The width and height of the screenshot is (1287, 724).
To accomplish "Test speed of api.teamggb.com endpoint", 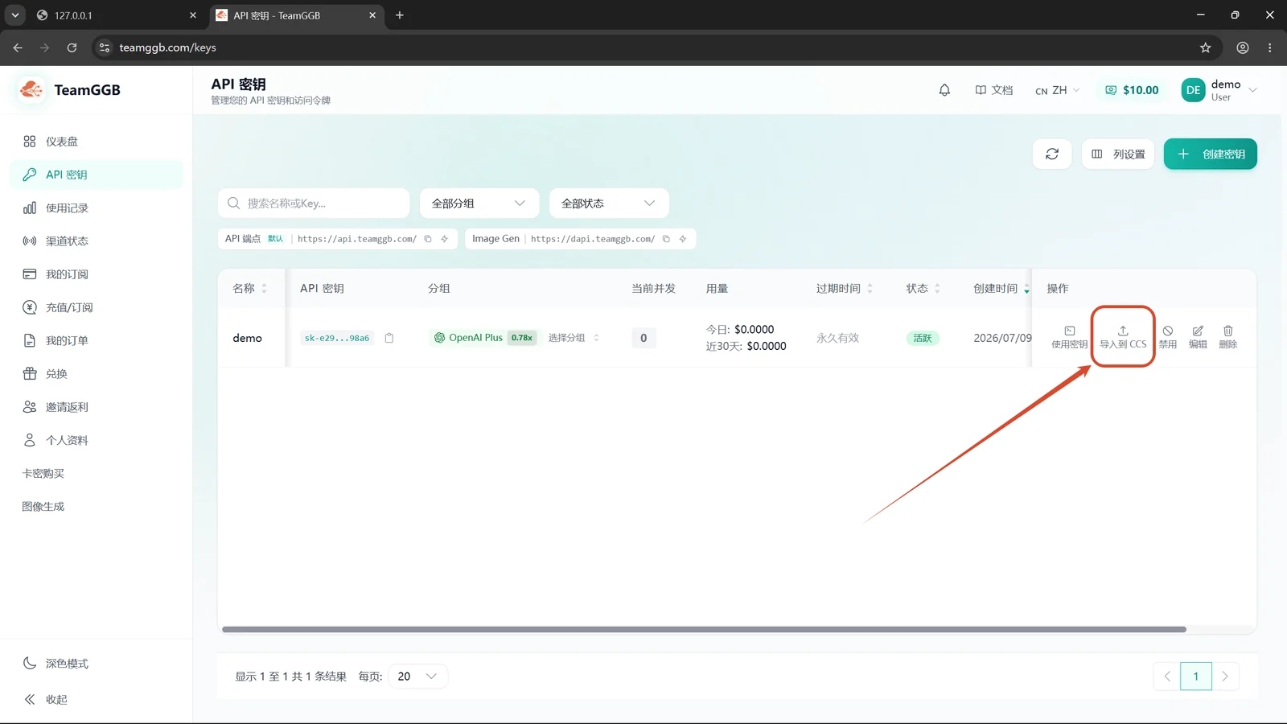I will pos(444,239).
